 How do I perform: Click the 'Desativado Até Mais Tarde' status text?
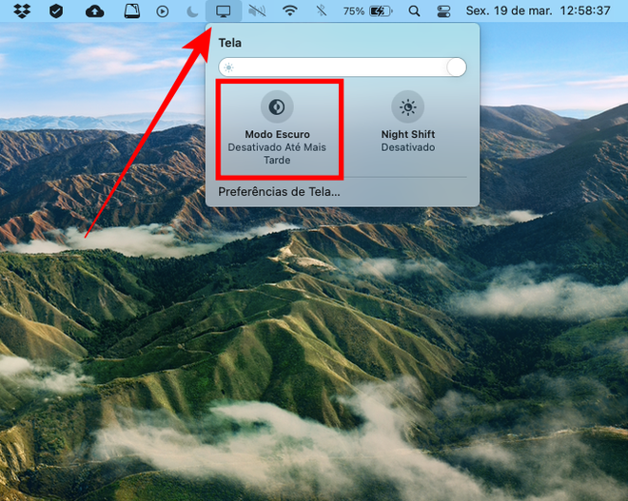point(277,154)
